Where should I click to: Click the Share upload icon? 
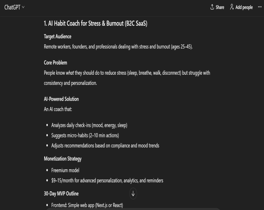click(212, 7)
